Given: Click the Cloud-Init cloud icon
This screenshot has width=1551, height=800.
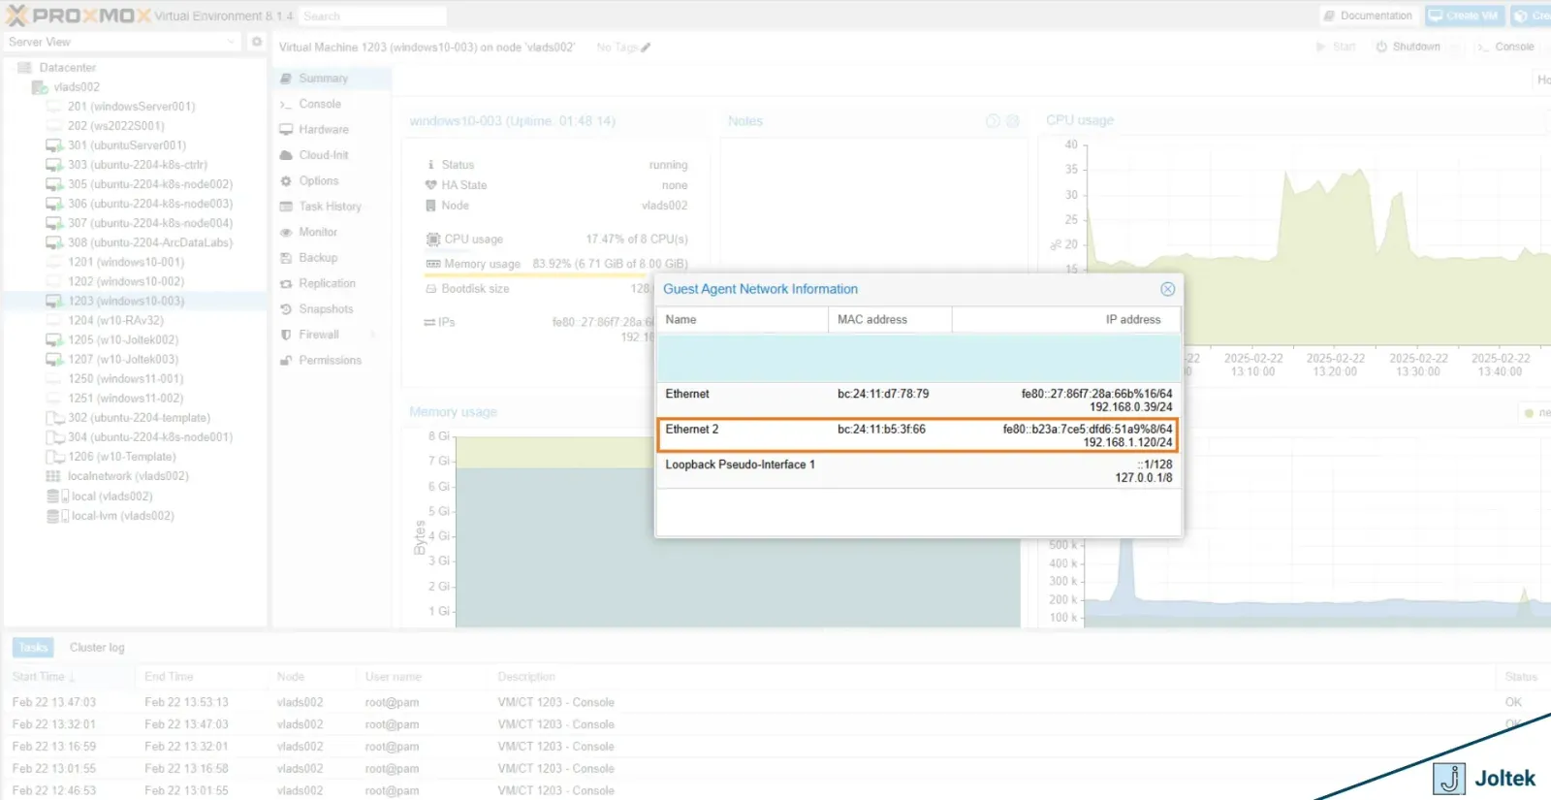Looking at the screenshot, I should coord(286,155).
